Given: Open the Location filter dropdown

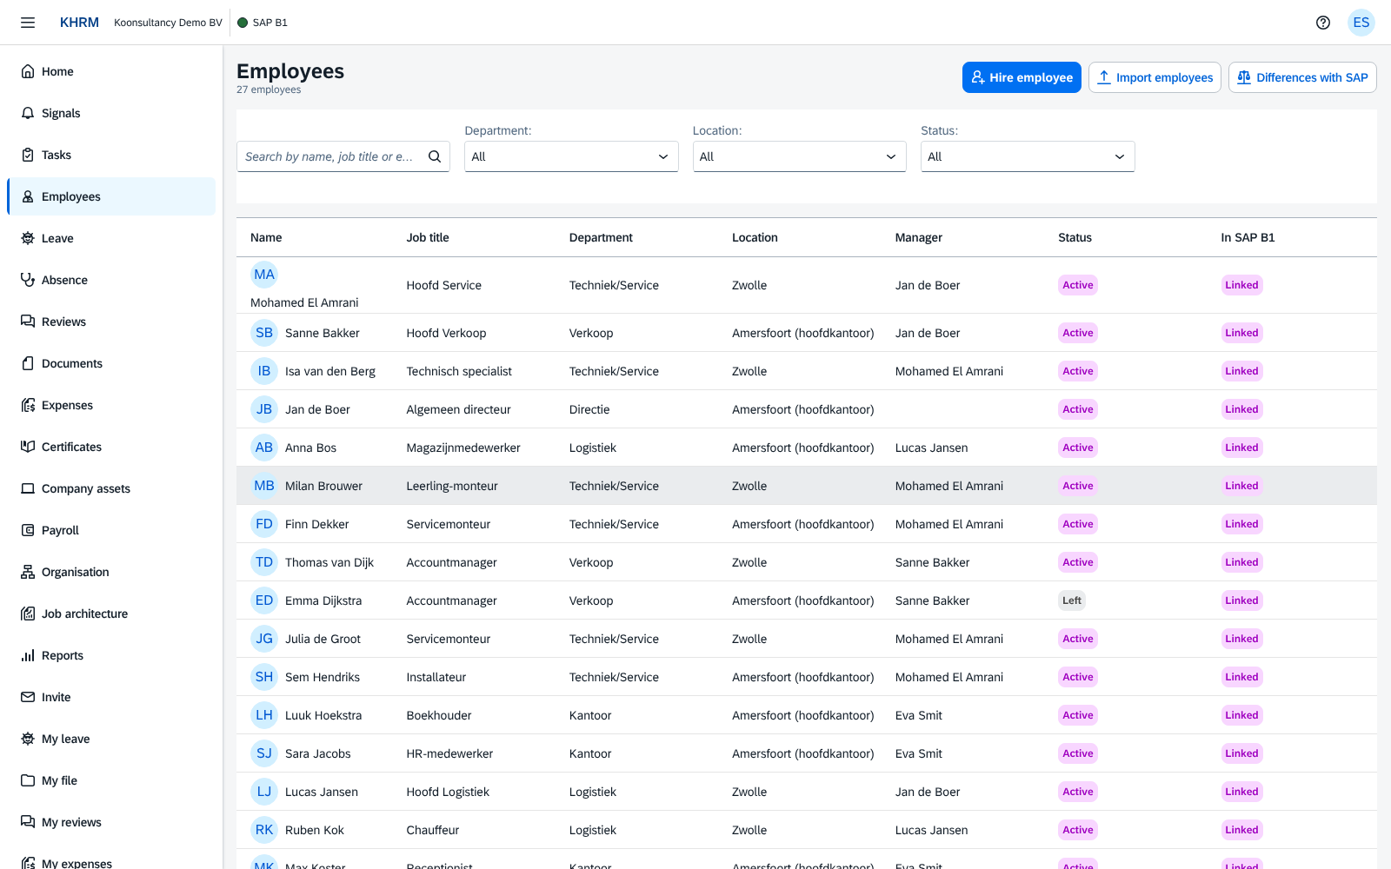Looking at the screenshot, I should [x=799, y=156].
